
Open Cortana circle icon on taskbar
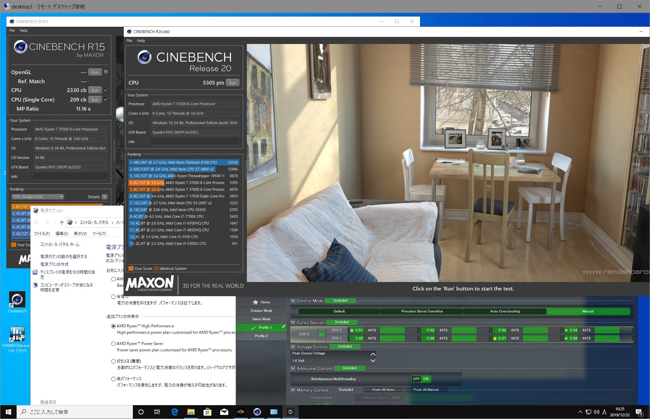(141, 412)
